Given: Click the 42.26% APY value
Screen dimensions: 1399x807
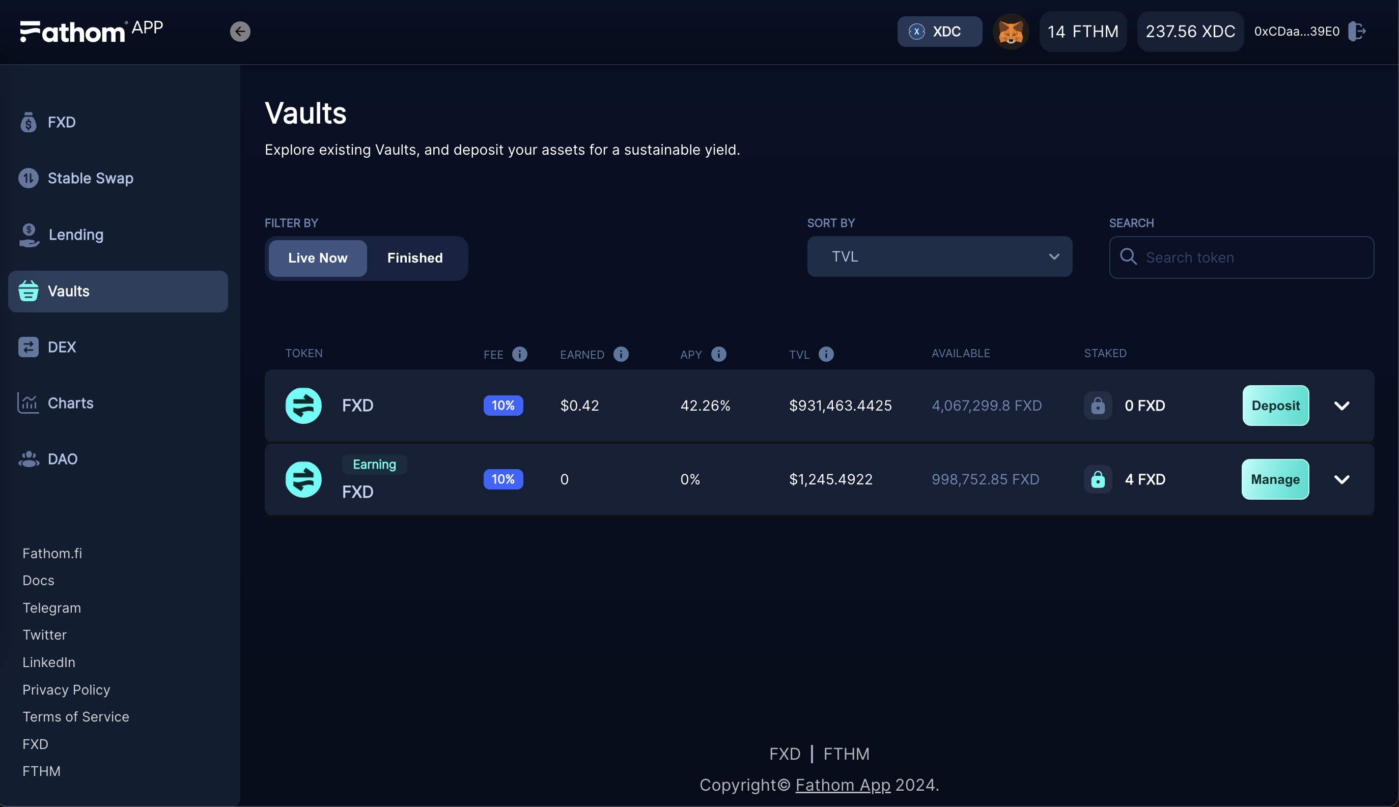Looking at the screenshot, I should pyautogui.click(x=705, y=406).
